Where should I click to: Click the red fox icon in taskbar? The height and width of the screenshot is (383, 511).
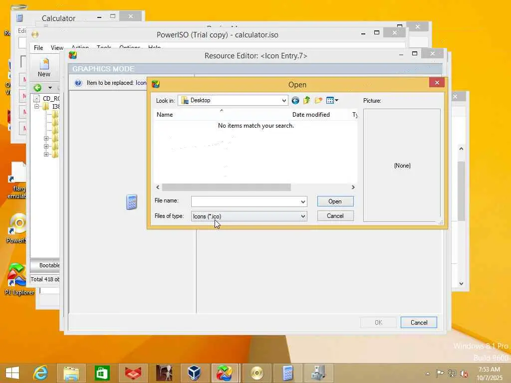133,373
